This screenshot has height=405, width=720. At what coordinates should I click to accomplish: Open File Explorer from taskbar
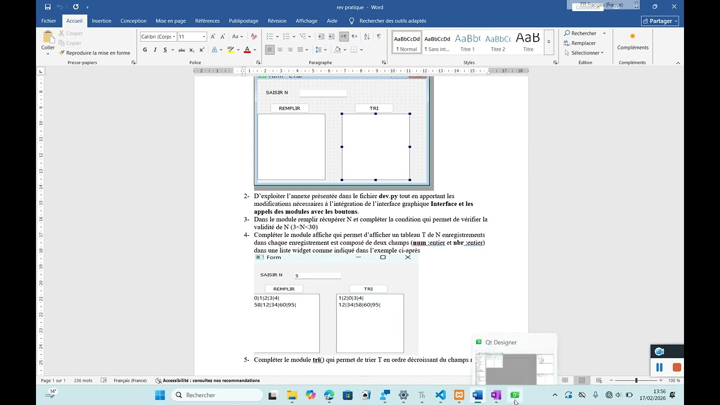[x=291, y=395]
